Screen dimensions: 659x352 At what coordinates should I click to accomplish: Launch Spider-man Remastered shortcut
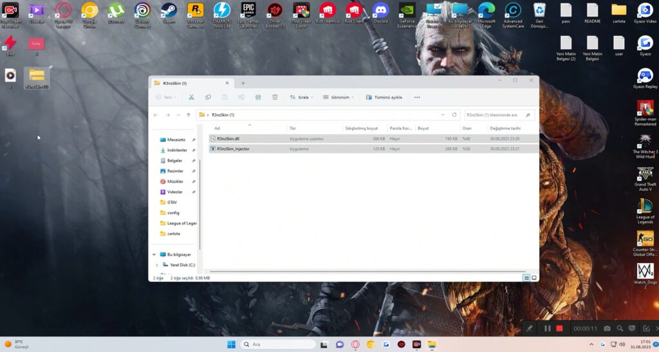[645, 113]
